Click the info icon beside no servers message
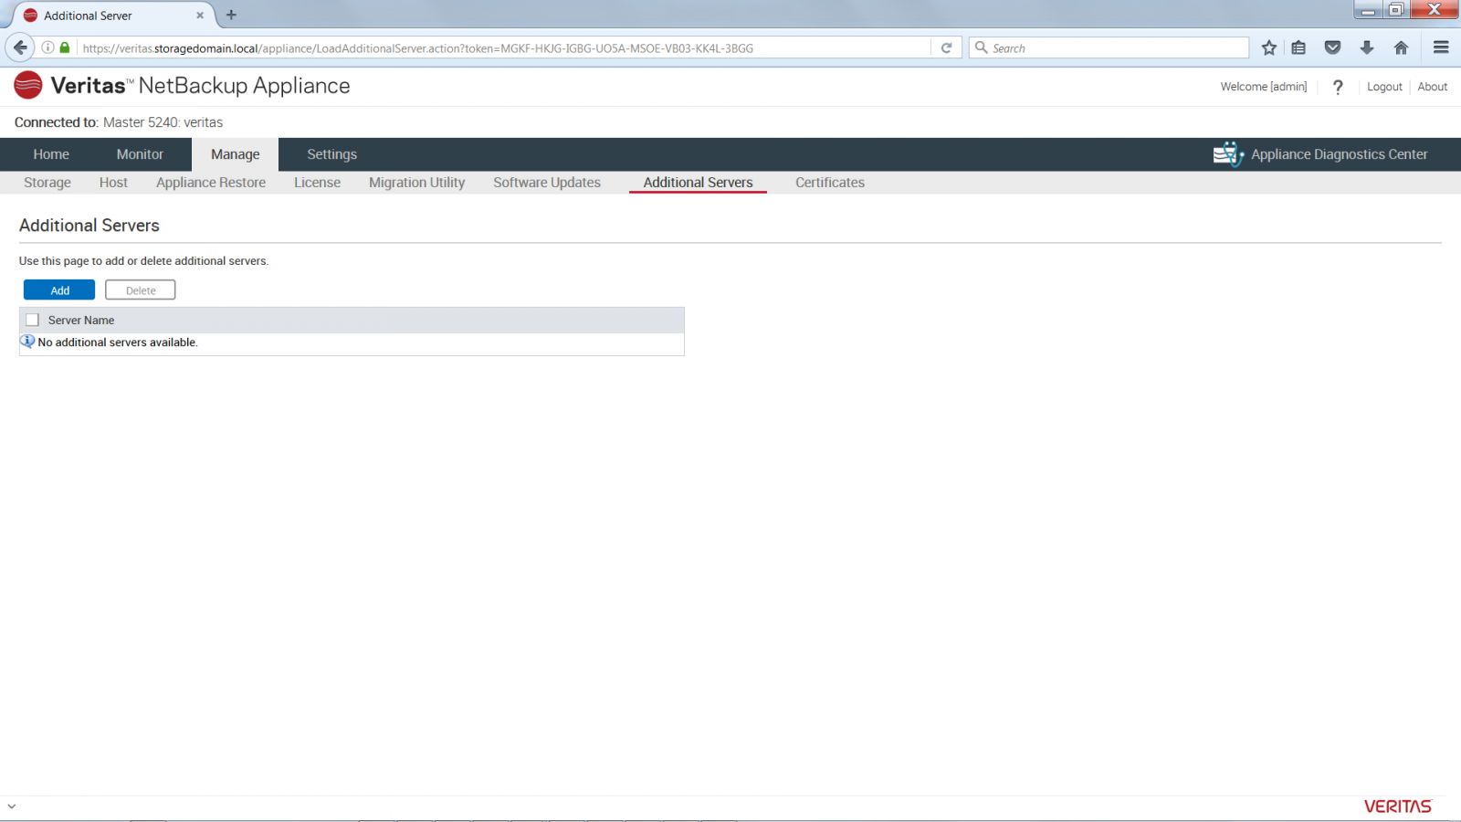This screenshot has width=1461, height=822. pos(27,342)
